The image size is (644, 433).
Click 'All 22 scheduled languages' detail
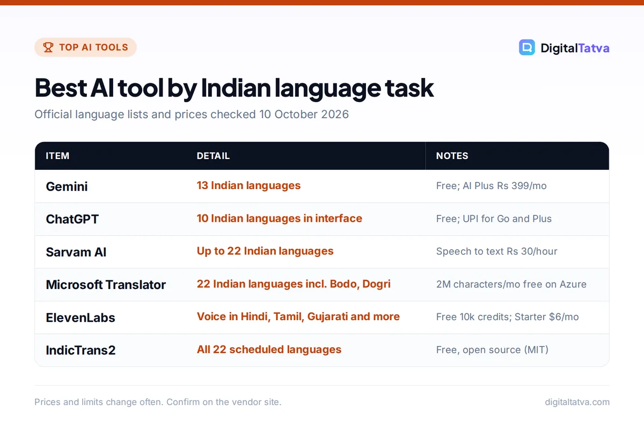click(x=269, y=350)
